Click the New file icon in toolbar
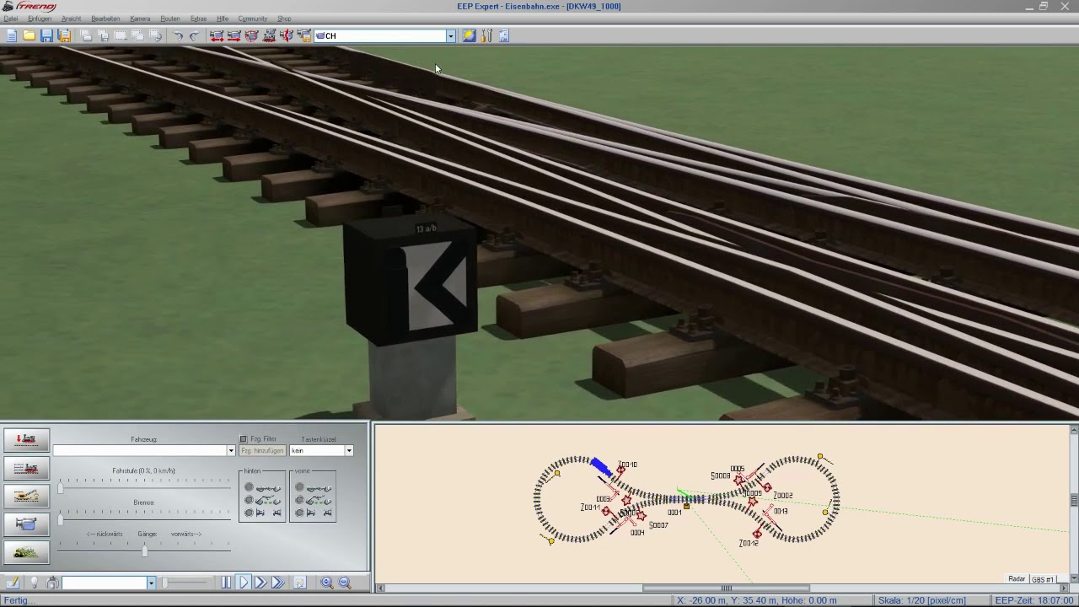 click(x=11, y=35)
